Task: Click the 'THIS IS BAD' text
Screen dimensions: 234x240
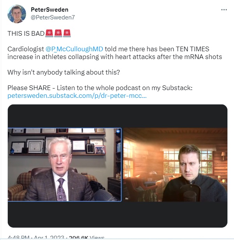Action: [x=26, y=33]
